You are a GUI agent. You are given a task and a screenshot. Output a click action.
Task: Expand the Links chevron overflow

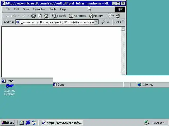pyautogui.click(x=124, y=21)
